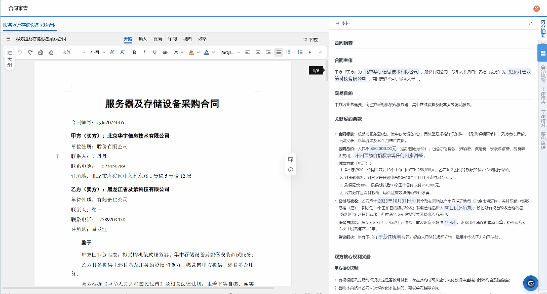This screenshot has height=294, width=547.
Task: Select the format painter tool
Action: pyautogui.click(x=41, y=52)
